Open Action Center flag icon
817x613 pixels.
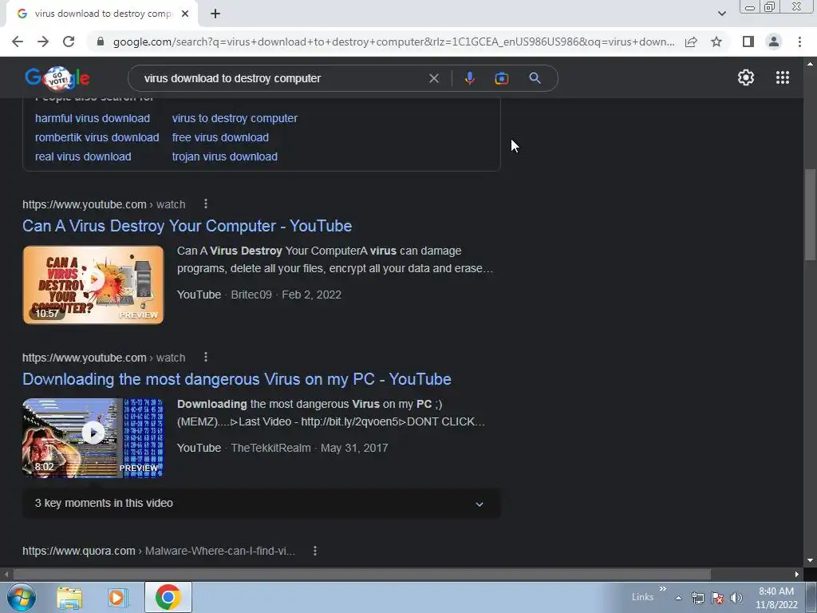point(717,598)
